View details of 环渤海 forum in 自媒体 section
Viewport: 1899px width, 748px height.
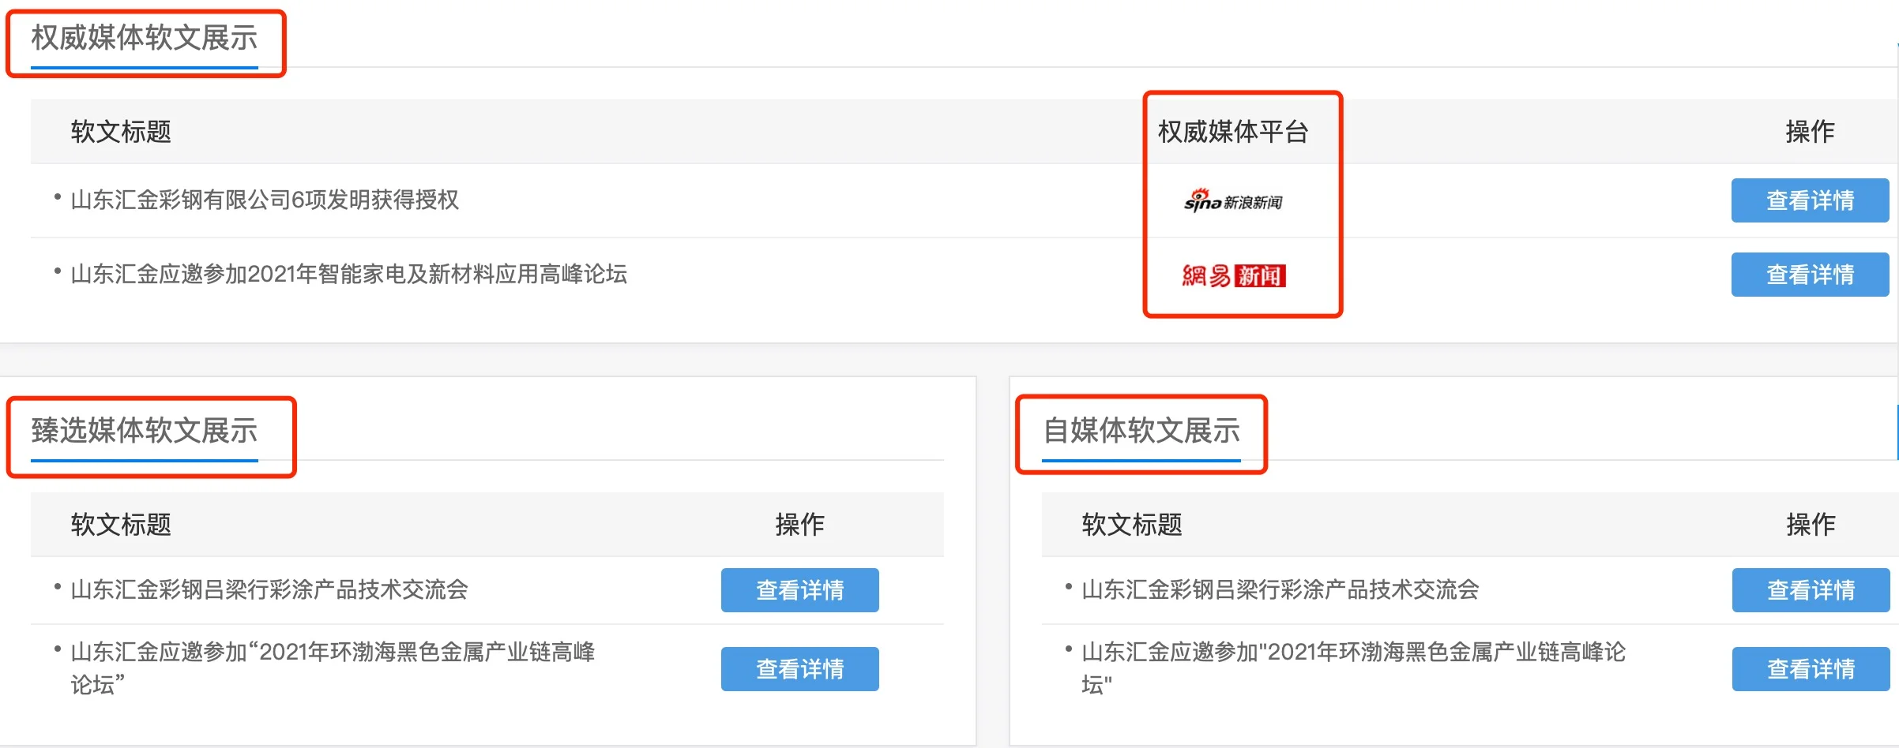(x=1811, y=669)
